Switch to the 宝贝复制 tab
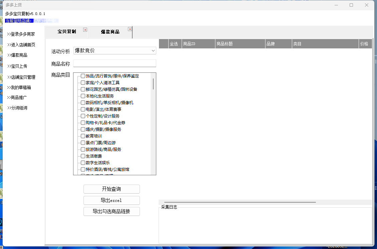Screen dimensions: 377x249 66,32
